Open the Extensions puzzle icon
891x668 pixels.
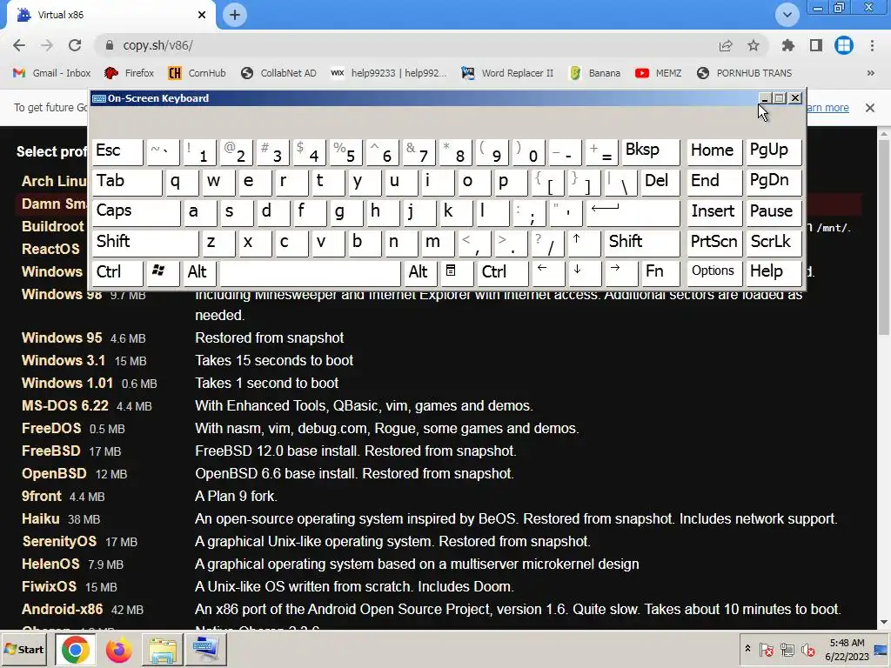coord(788,45)
